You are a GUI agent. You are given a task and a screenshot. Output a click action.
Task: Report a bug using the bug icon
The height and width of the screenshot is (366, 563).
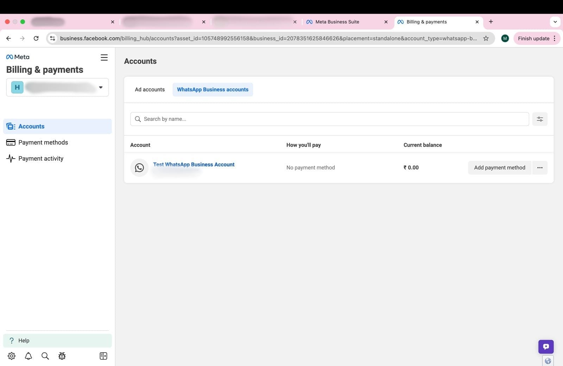point(62,356)
